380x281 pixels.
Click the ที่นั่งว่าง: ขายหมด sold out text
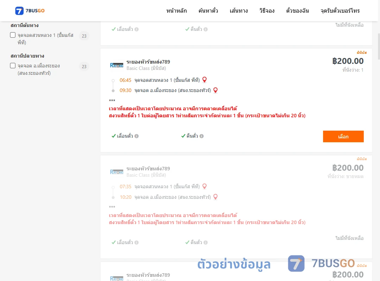pos(346,176)
